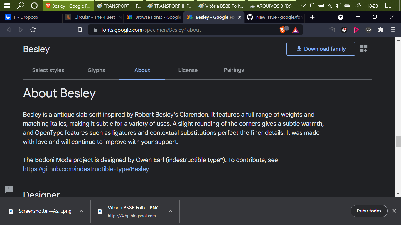The image size is (401, 225).
Task: Click the address bar showing fonts.google.com
Action: [x=151, y=30]
